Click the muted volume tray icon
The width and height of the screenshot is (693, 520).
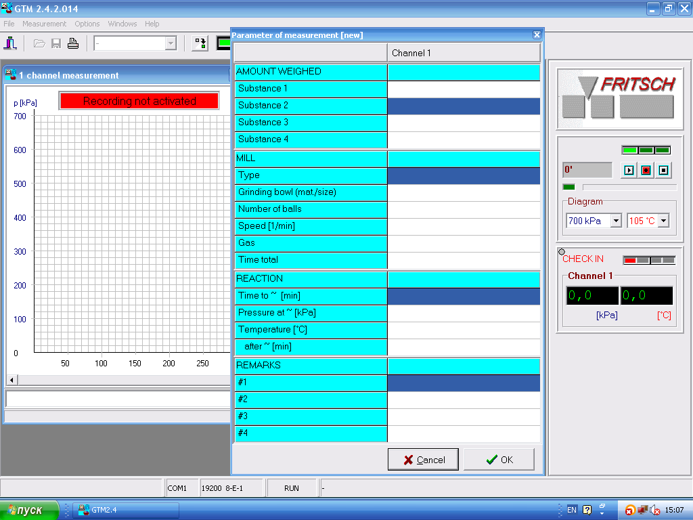coord(655,510)
